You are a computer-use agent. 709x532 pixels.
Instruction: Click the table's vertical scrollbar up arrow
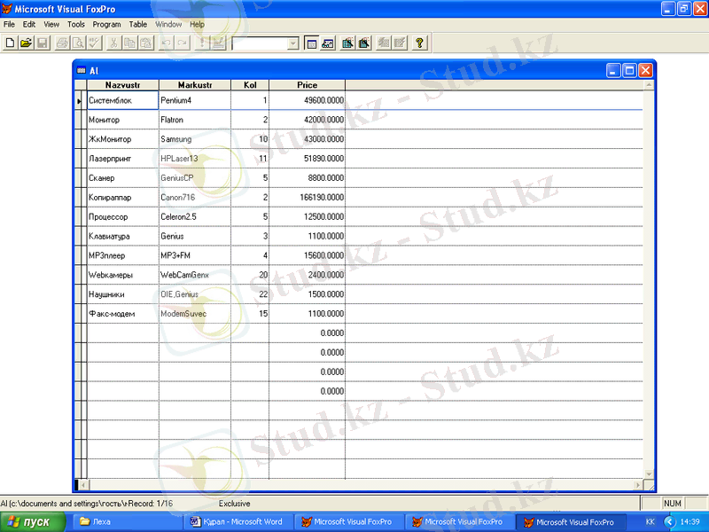(x=649, y=84)
